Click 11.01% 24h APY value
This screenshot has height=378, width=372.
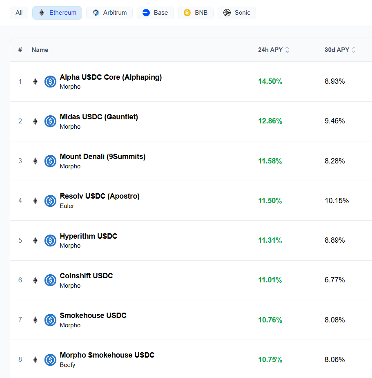click(x=270, y=280)
